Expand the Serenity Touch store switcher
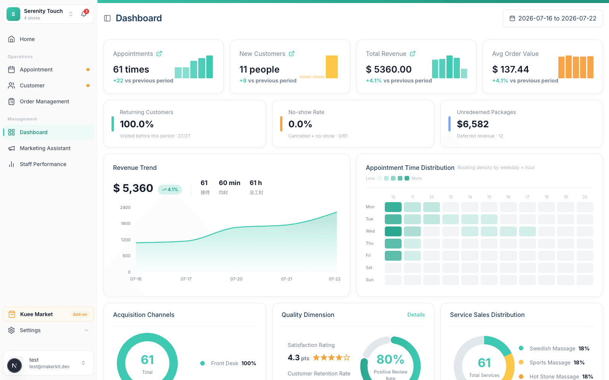 tap(71, 14)
